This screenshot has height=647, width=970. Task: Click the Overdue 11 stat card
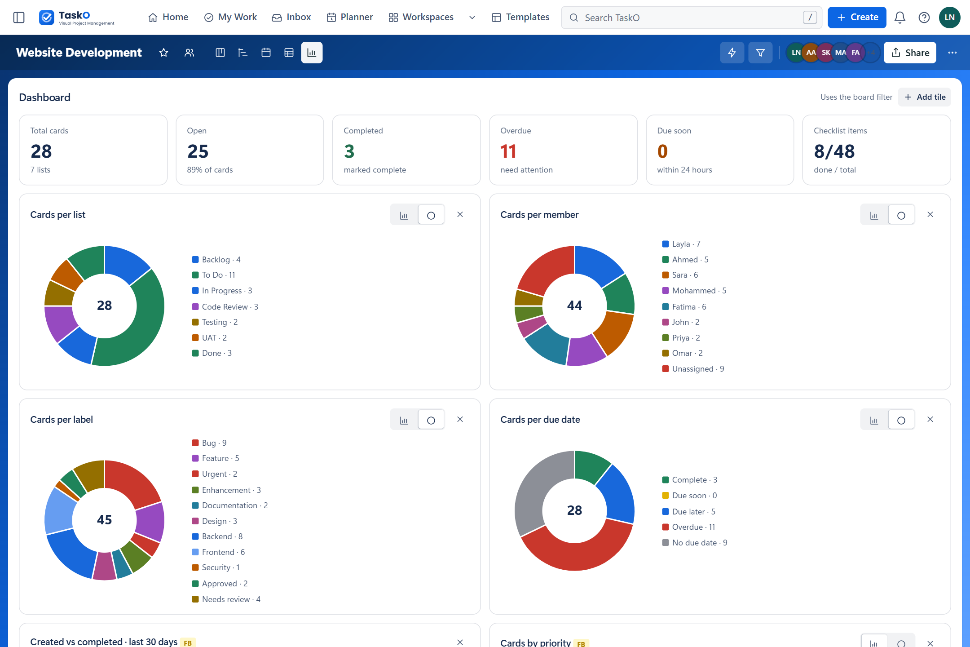(563, 150)
